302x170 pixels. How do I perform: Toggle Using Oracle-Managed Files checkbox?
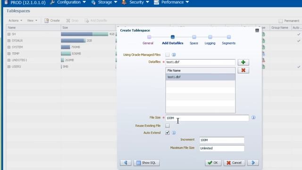click(x=168, y=55)
